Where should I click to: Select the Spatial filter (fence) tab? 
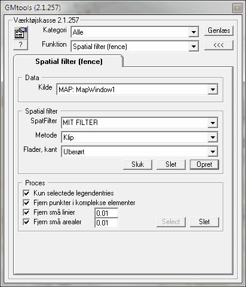tap(69, 62)
